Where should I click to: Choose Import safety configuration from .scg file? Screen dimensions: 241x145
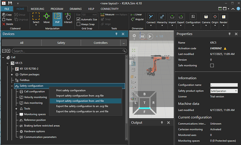pos(86,96)
